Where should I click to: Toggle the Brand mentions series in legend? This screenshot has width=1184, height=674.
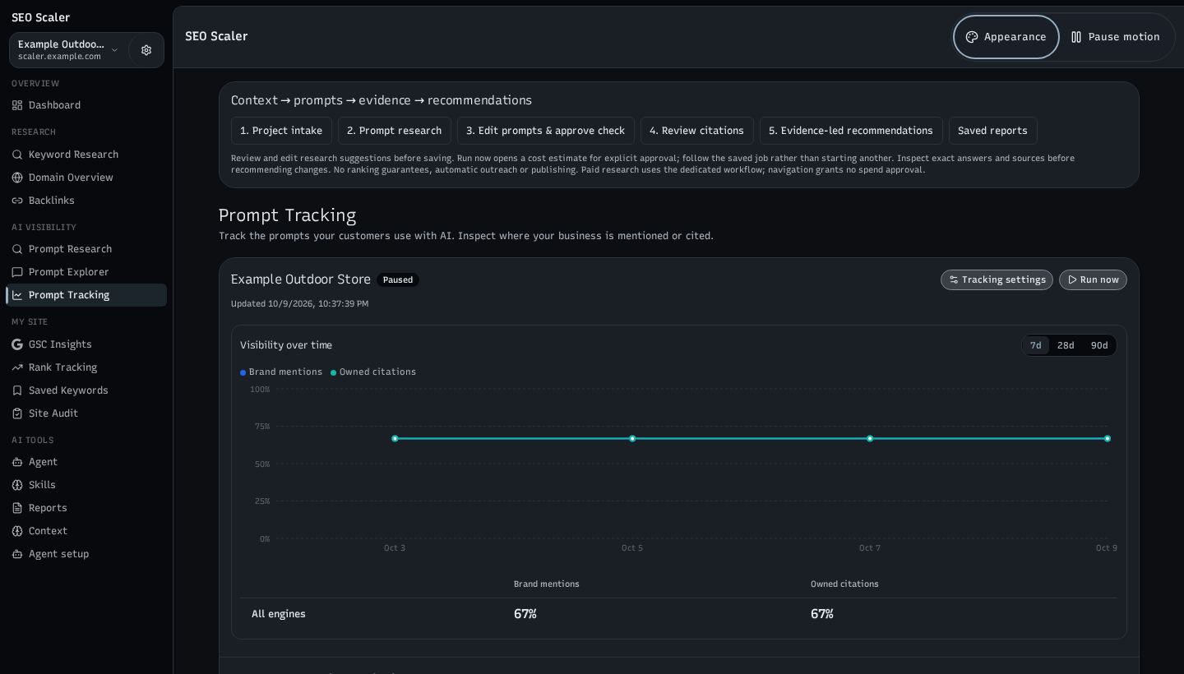281,372
